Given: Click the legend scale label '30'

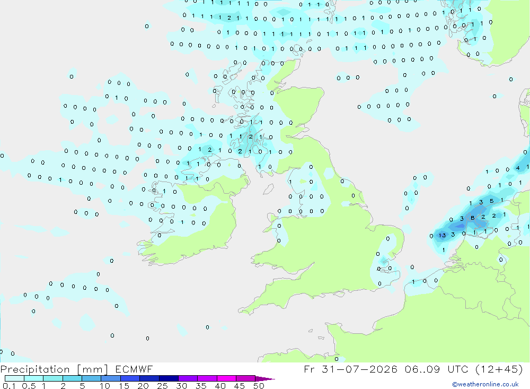Looking at the screenshot, I should (182, 386).
